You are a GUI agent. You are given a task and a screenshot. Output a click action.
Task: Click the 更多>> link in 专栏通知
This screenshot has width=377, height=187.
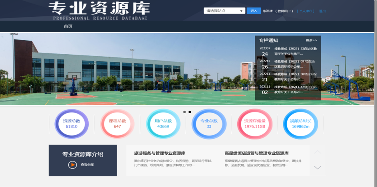click(x=312, y=40)
